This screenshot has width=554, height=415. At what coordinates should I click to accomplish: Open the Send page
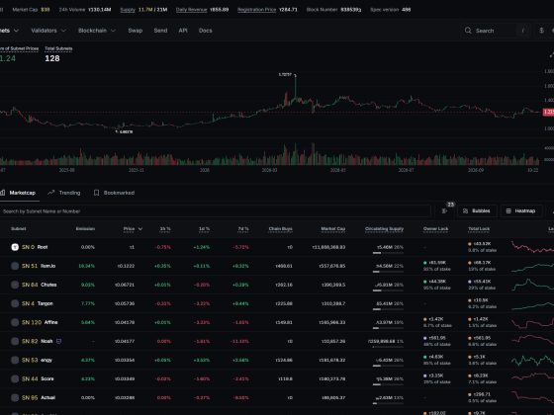click(x=160, y=31)
